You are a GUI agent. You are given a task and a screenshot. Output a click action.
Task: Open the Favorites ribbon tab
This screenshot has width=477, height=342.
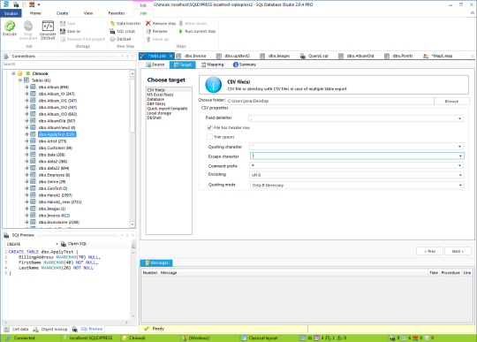pos(117,13)
